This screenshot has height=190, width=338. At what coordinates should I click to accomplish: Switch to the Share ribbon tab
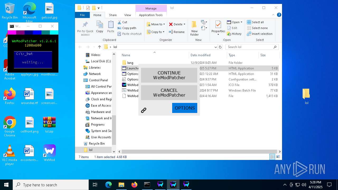click(113, 15)
